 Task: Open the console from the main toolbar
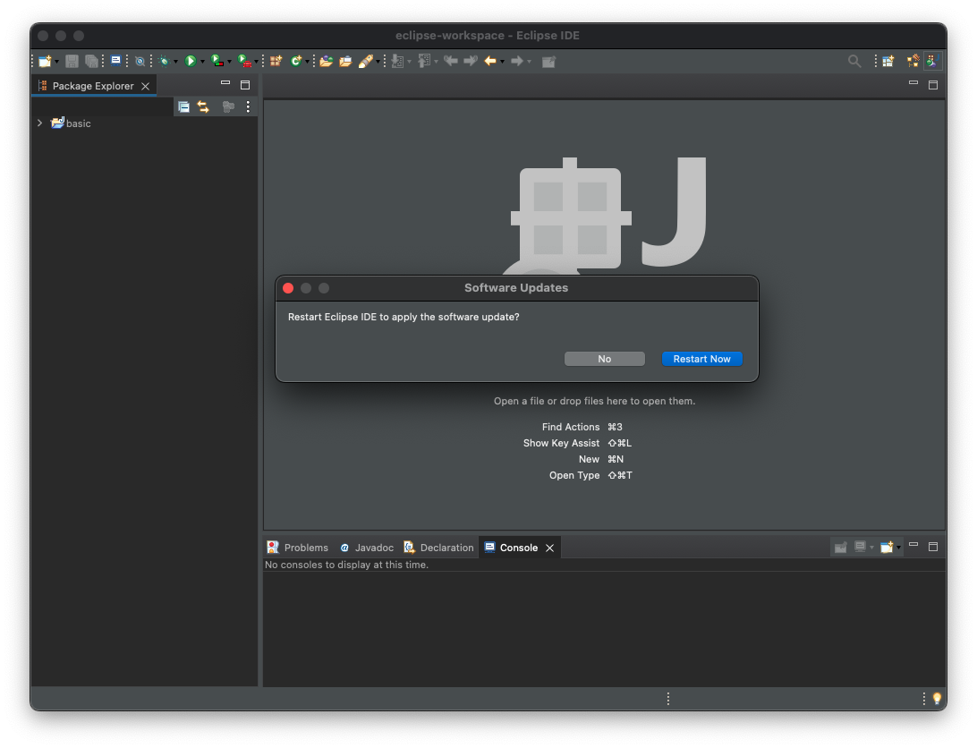pos(116,61)
